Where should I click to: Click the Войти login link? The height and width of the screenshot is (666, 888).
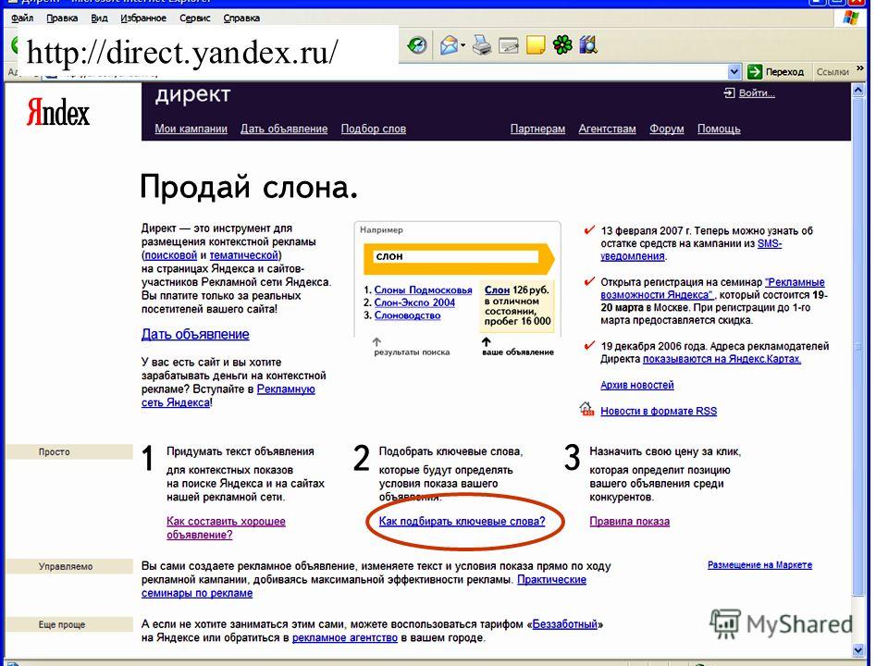tap(757, 92)
